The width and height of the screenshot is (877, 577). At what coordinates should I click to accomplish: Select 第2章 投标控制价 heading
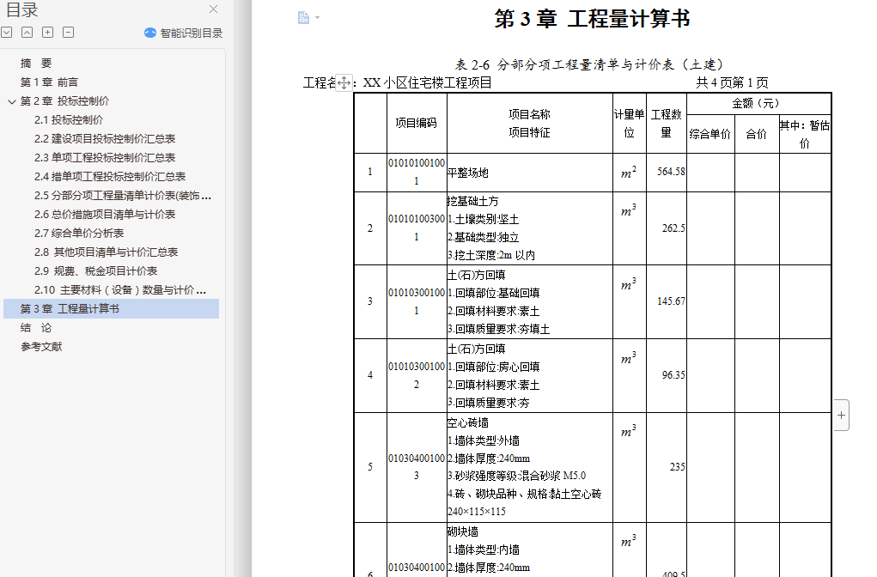(65, 101)
